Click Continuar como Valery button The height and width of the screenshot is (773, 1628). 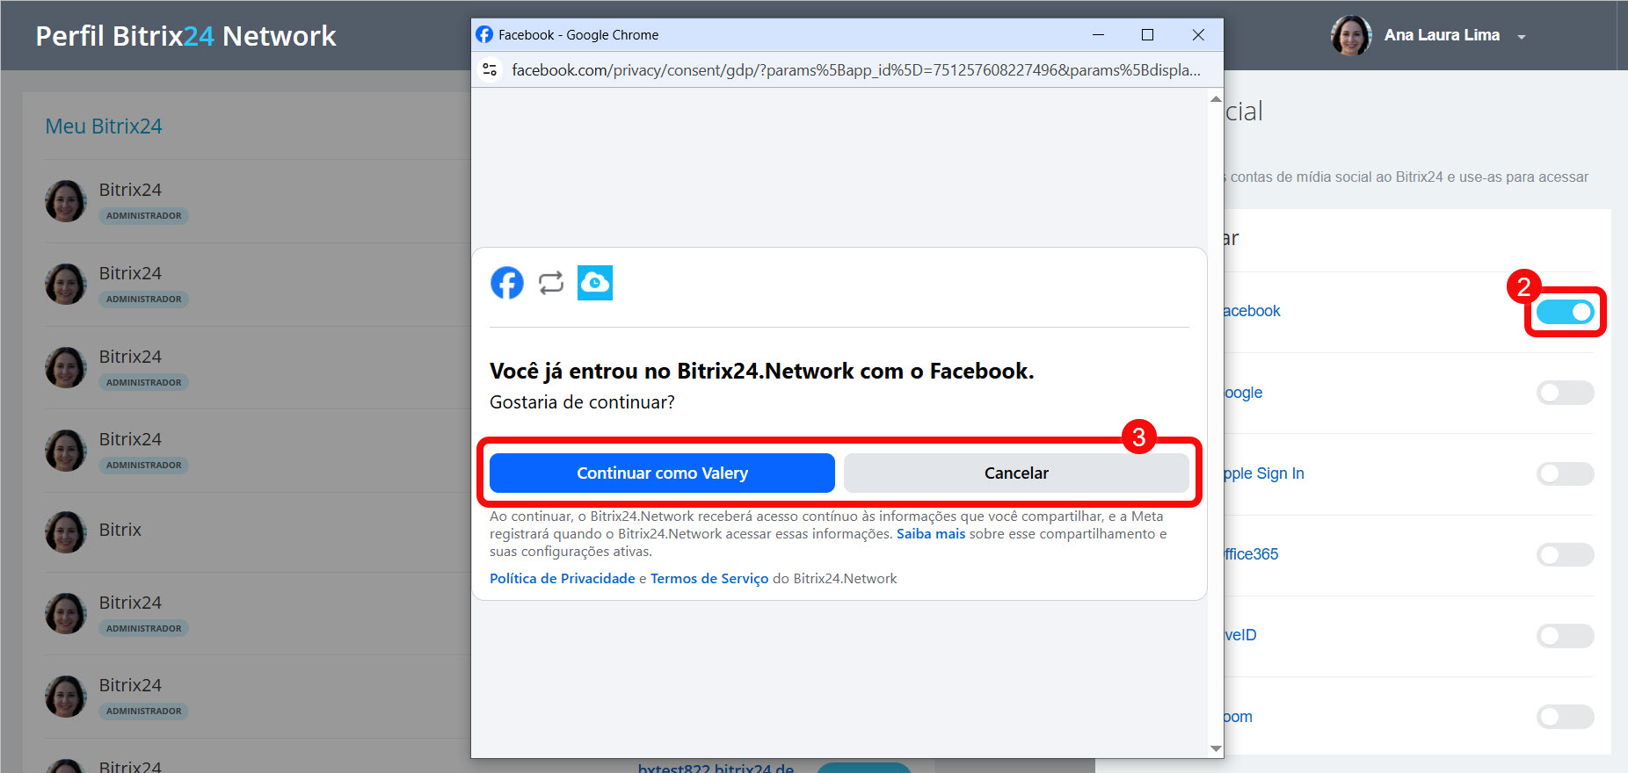pyautogui.click(x=662, y=473)
